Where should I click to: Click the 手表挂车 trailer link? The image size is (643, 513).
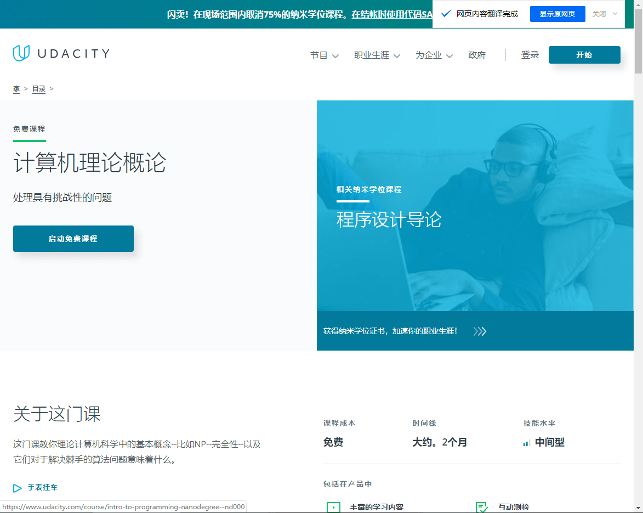[x=42, y=488]
